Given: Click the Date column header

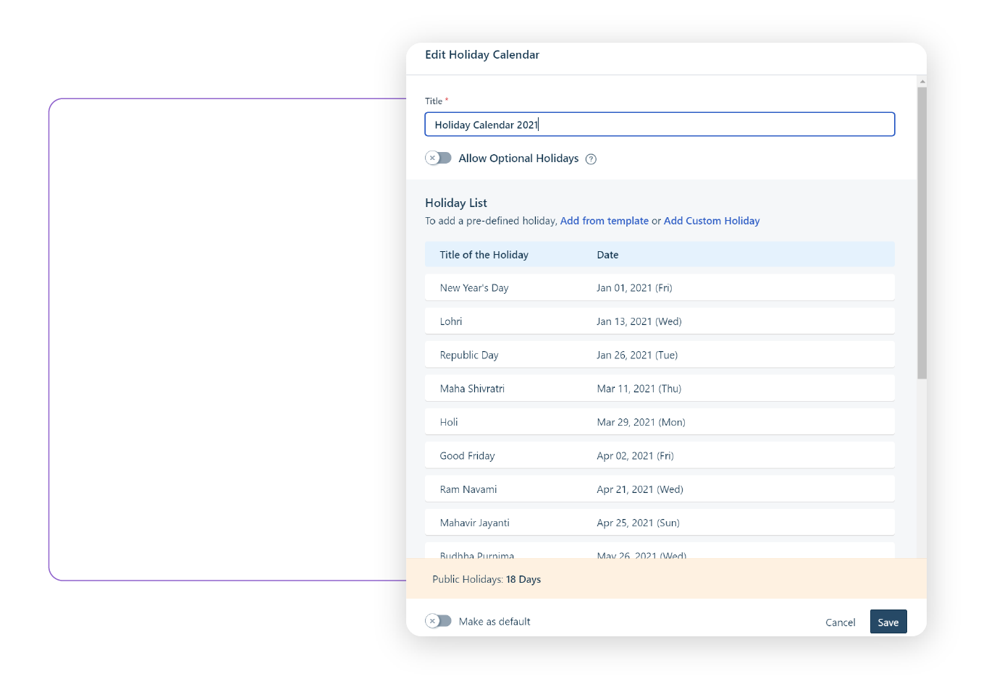Looking at the screenshot, I should (x=607, y=255).
